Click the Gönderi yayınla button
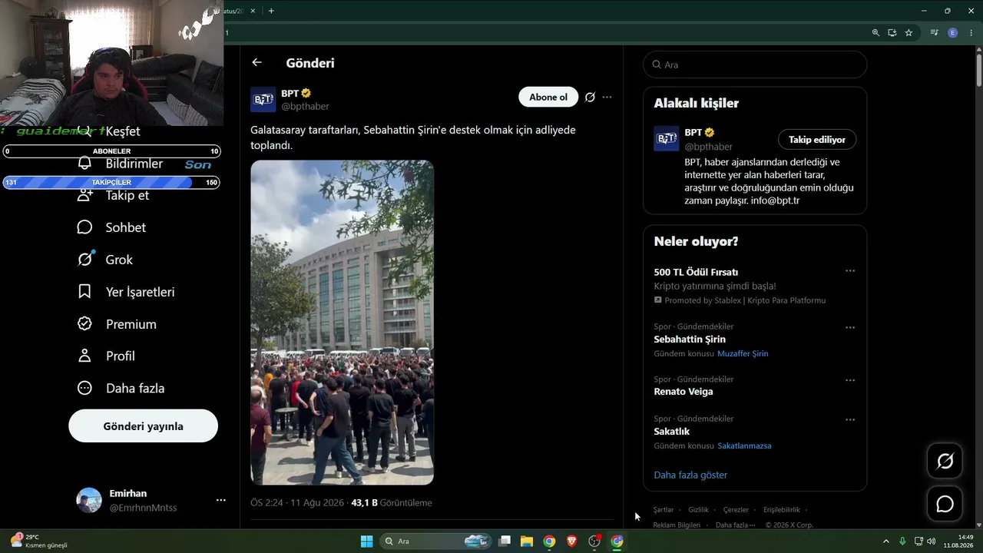This screenshot has height=553, width=983. 143,426
